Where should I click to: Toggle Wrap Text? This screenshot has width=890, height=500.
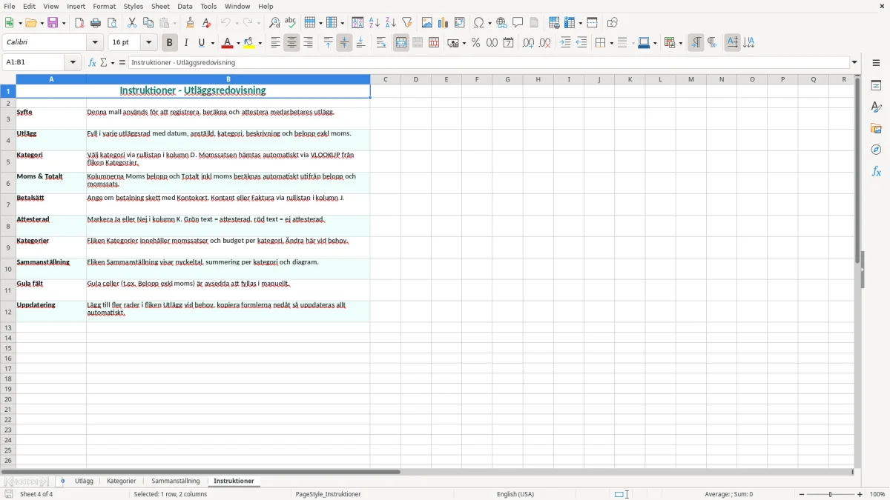[381, 43]
